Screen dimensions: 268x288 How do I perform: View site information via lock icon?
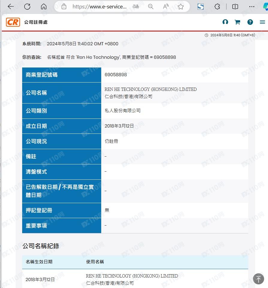(64, 7)
